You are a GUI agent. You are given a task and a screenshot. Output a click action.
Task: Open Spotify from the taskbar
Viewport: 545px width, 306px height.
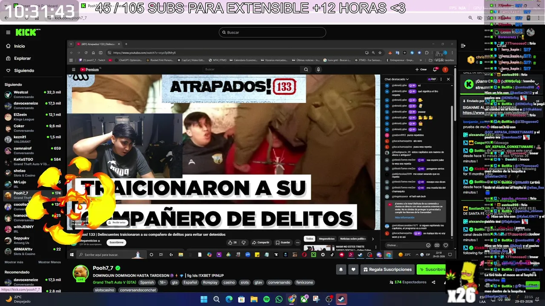(x=267, y=299)
